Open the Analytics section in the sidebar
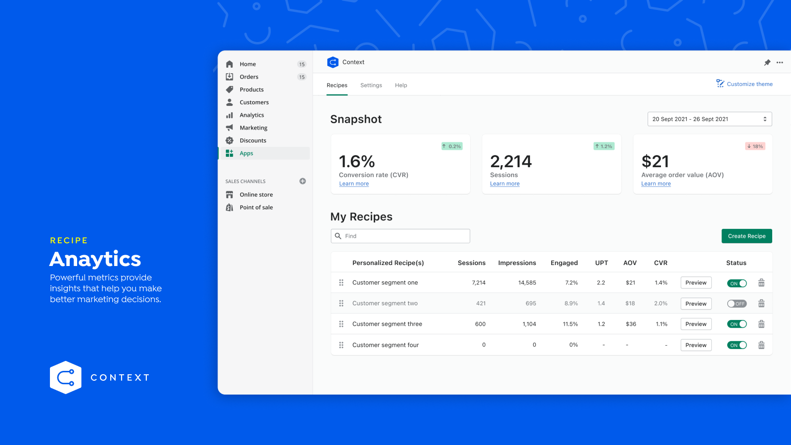Viewport: 791px width, 445px height. click(252, 115)
